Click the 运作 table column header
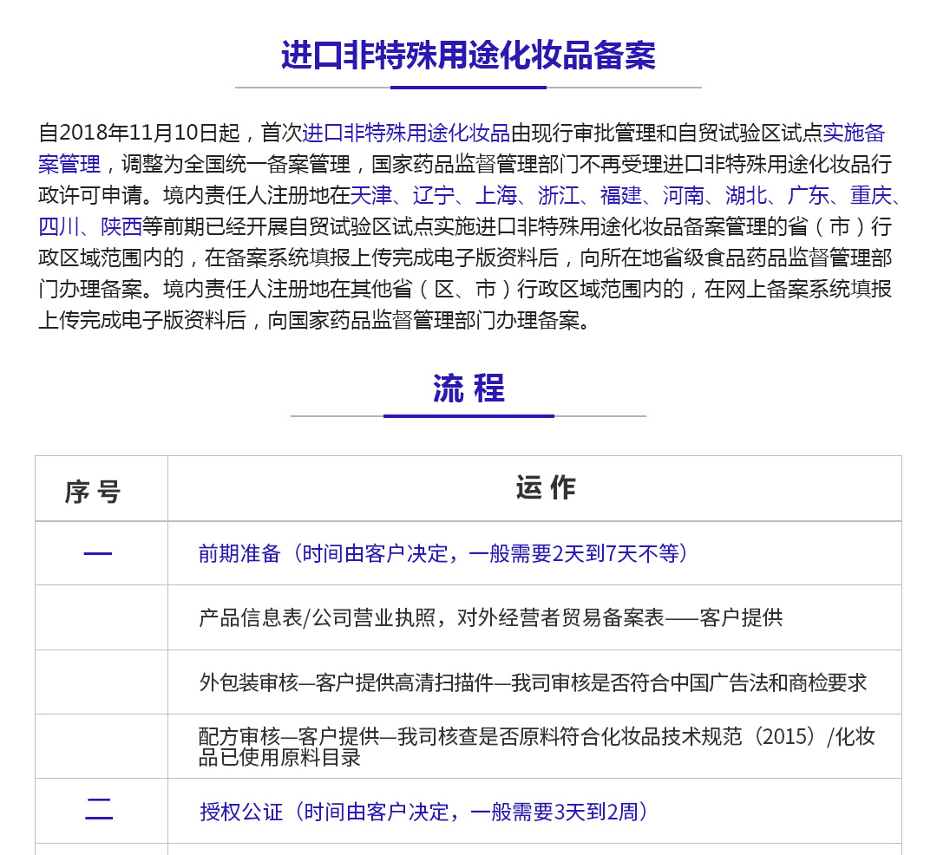The image size is (937, 855). pyautogui.click(x=545, y=488)
